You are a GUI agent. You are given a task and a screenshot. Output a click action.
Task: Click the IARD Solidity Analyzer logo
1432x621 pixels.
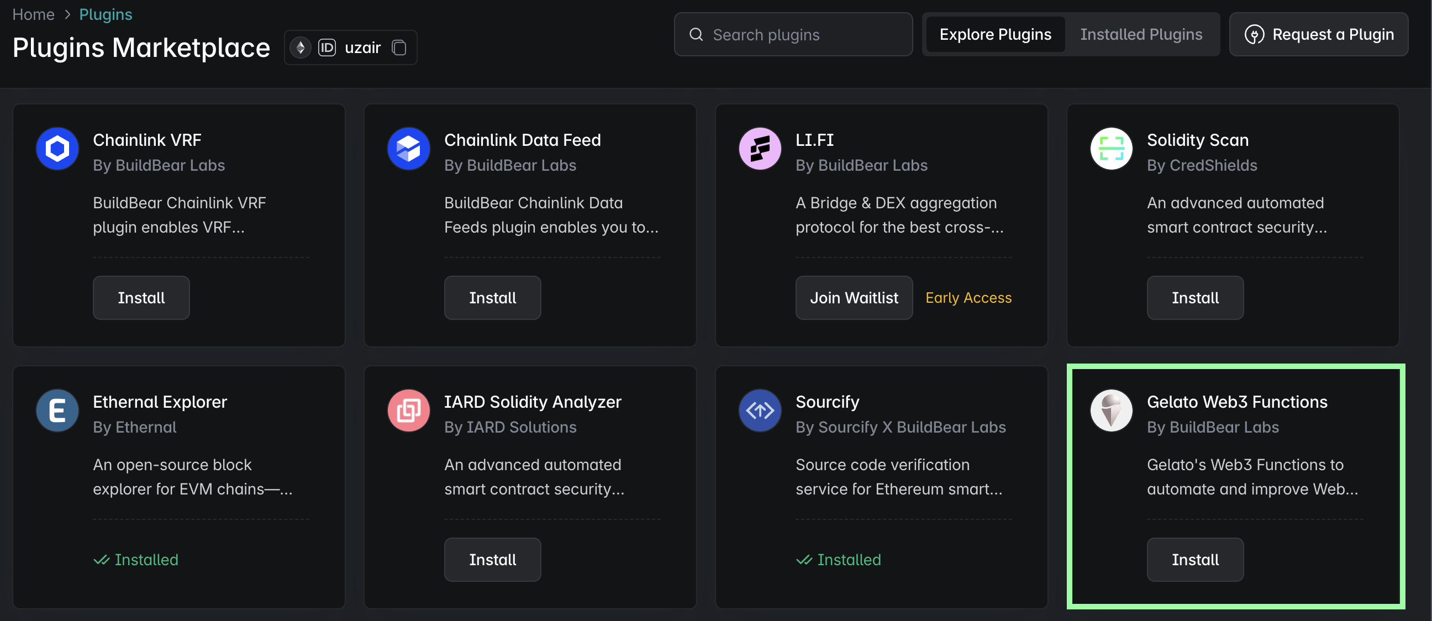409,411
